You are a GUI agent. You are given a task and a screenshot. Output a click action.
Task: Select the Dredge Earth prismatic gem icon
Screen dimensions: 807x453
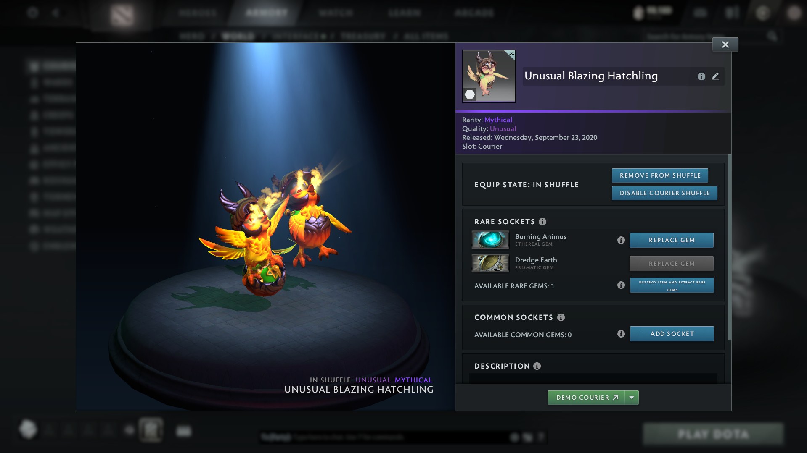(x=490, y=263)
